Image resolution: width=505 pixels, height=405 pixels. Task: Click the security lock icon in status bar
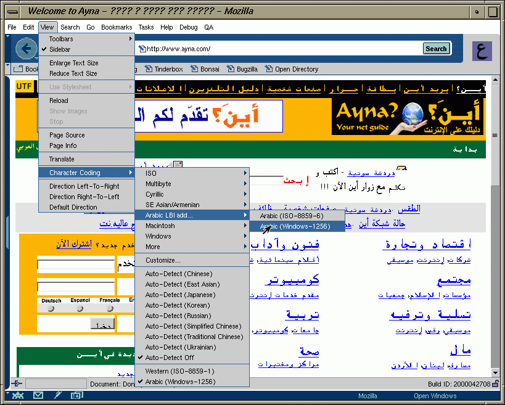pyautogui.click(x=496, y=383)
